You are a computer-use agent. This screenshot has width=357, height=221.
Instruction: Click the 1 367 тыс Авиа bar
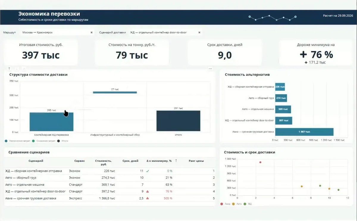pos(304,132)
